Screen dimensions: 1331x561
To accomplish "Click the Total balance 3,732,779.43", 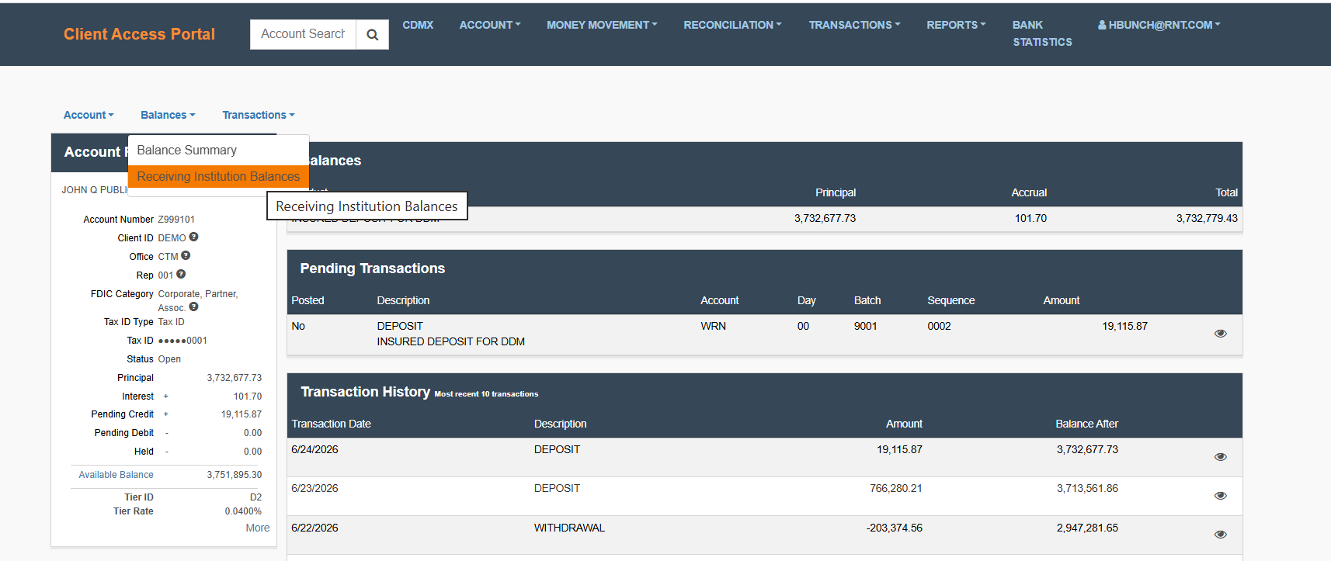I will [1207, 218].
